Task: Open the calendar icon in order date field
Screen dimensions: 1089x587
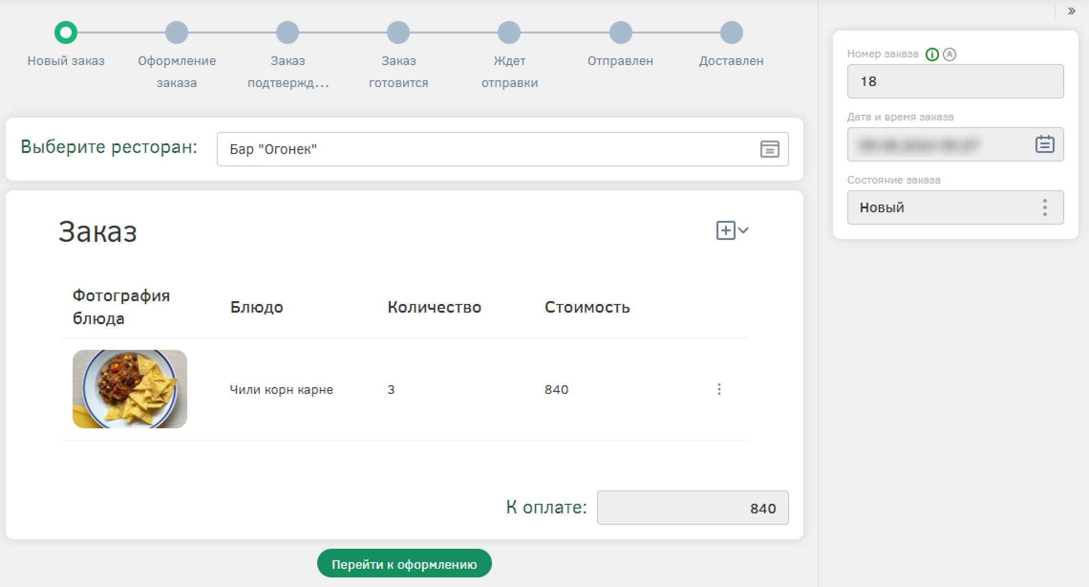Action: tap(1045, 144)
